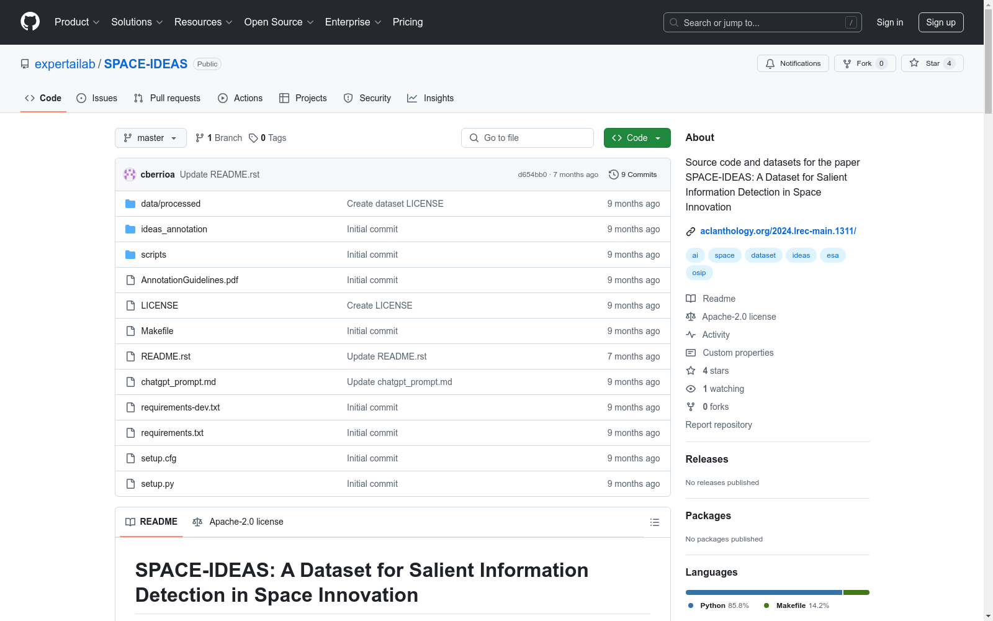View the 0 Tags link
Screen dimensions: 993x621
pyautogui.click(x=267, y=138)
